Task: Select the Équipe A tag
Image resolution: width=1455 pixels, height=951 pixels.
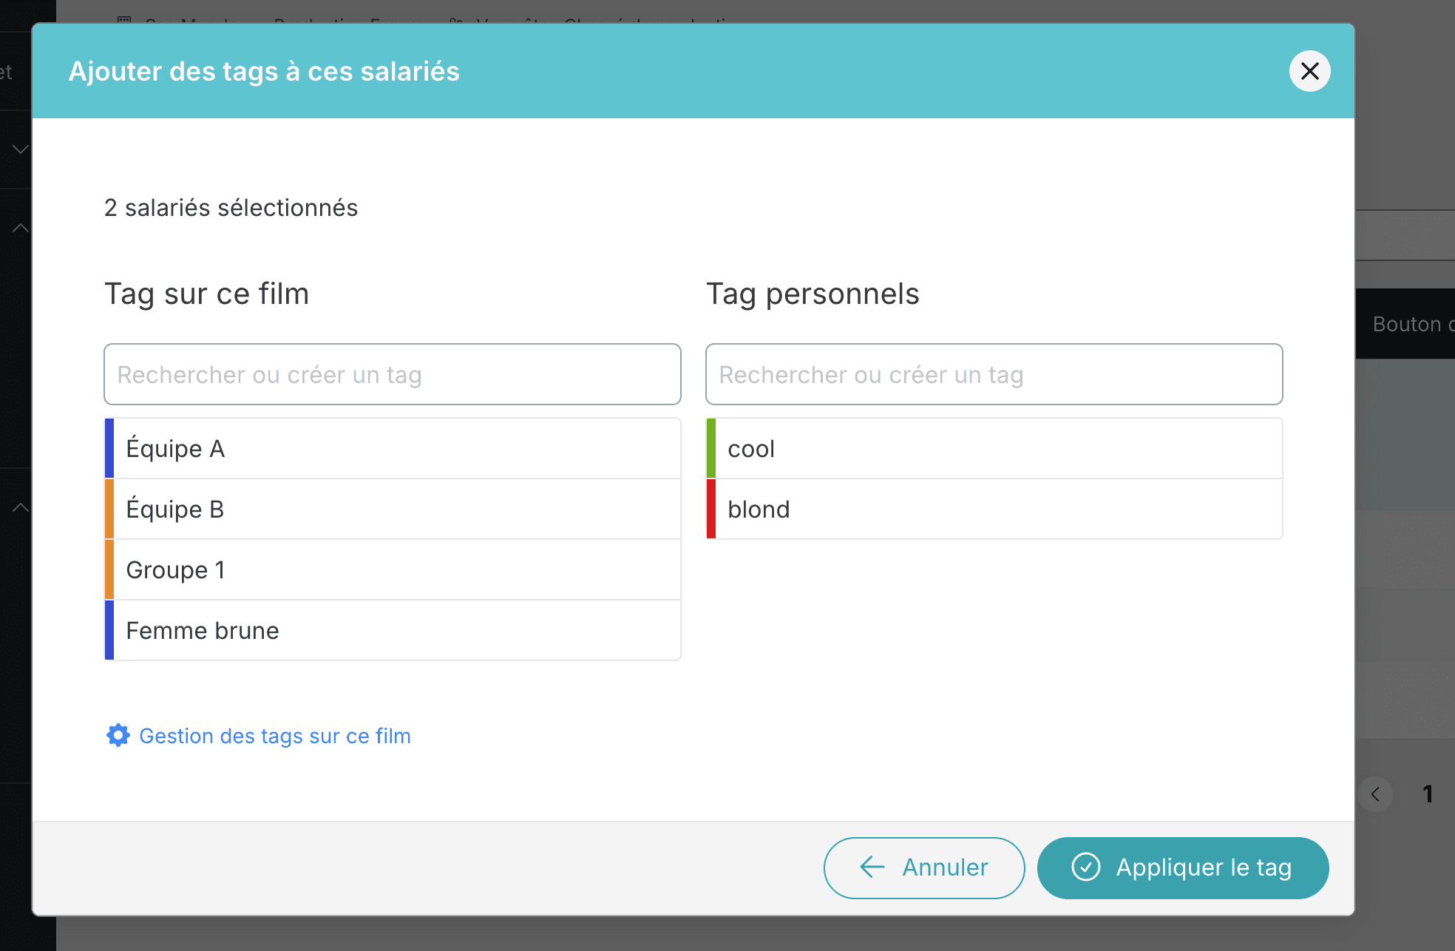Action: point(393,448)
